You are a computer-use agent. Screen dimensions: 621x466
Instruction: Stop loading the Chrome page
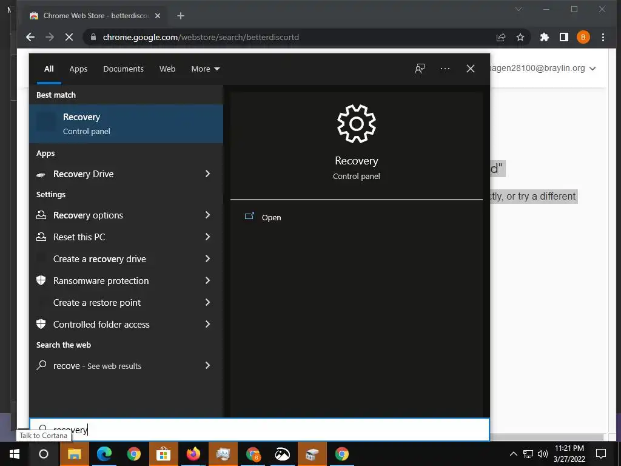tap(69, 37)
